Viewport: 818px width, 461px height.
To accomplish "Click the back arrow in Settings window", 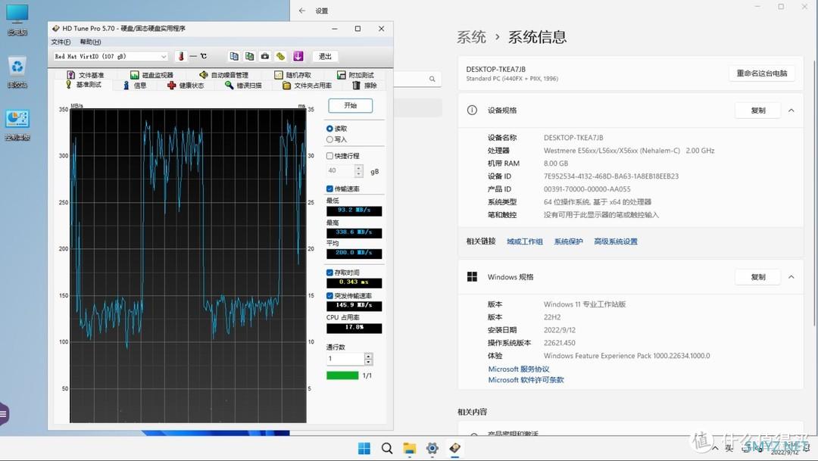I will (x=302, y=11).
